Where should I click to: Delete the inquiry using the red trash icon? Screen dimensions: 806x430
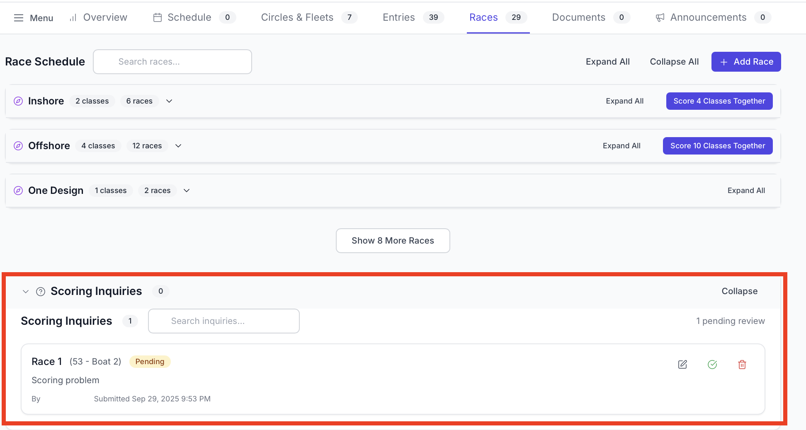pos(742,365)
